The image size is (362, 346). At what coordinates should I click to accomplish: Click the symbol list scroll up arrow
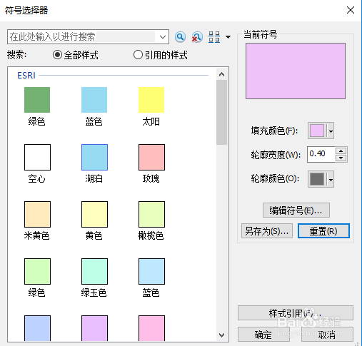(x=221, y=74)
